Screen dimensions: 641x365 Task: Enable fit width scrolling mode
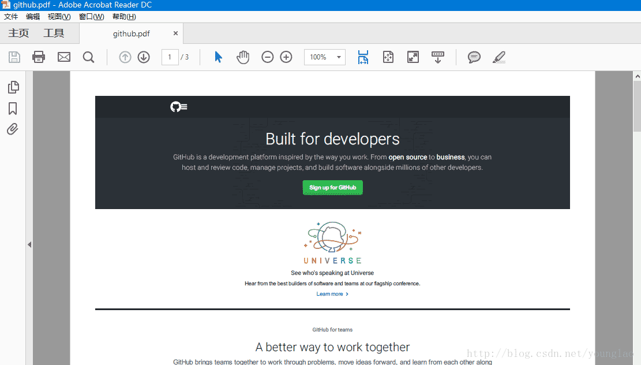pos(363,57)
